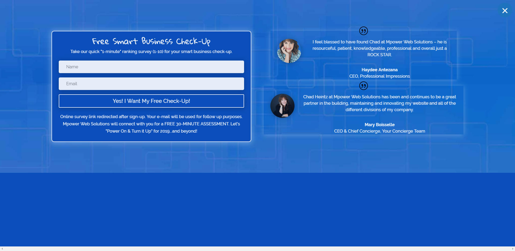This screenshot has width=515, height=251.
Task: Click quote icon above Haydee's testimonial
Action: [363, 31]
